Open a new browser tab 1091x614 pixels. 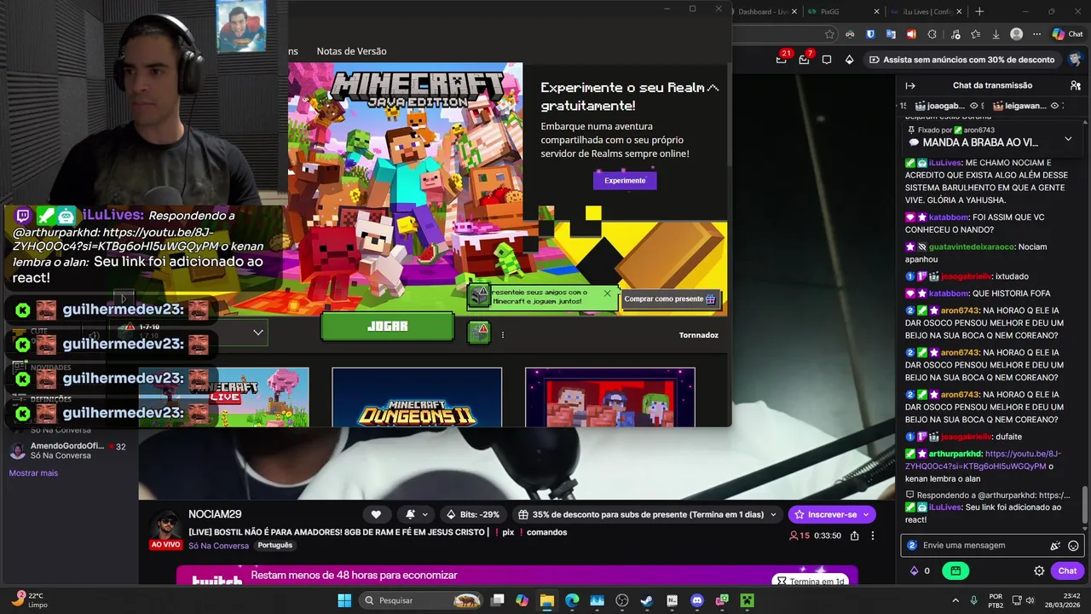click(x=979, y=11)
